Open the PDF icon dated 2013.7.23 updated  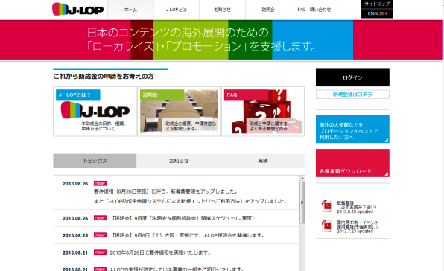coord(327,226)
